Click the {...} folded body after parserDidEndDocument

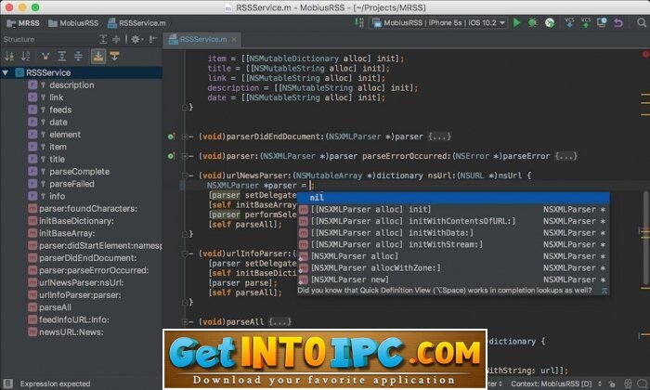pyautogui.click(x=440, y=136)
